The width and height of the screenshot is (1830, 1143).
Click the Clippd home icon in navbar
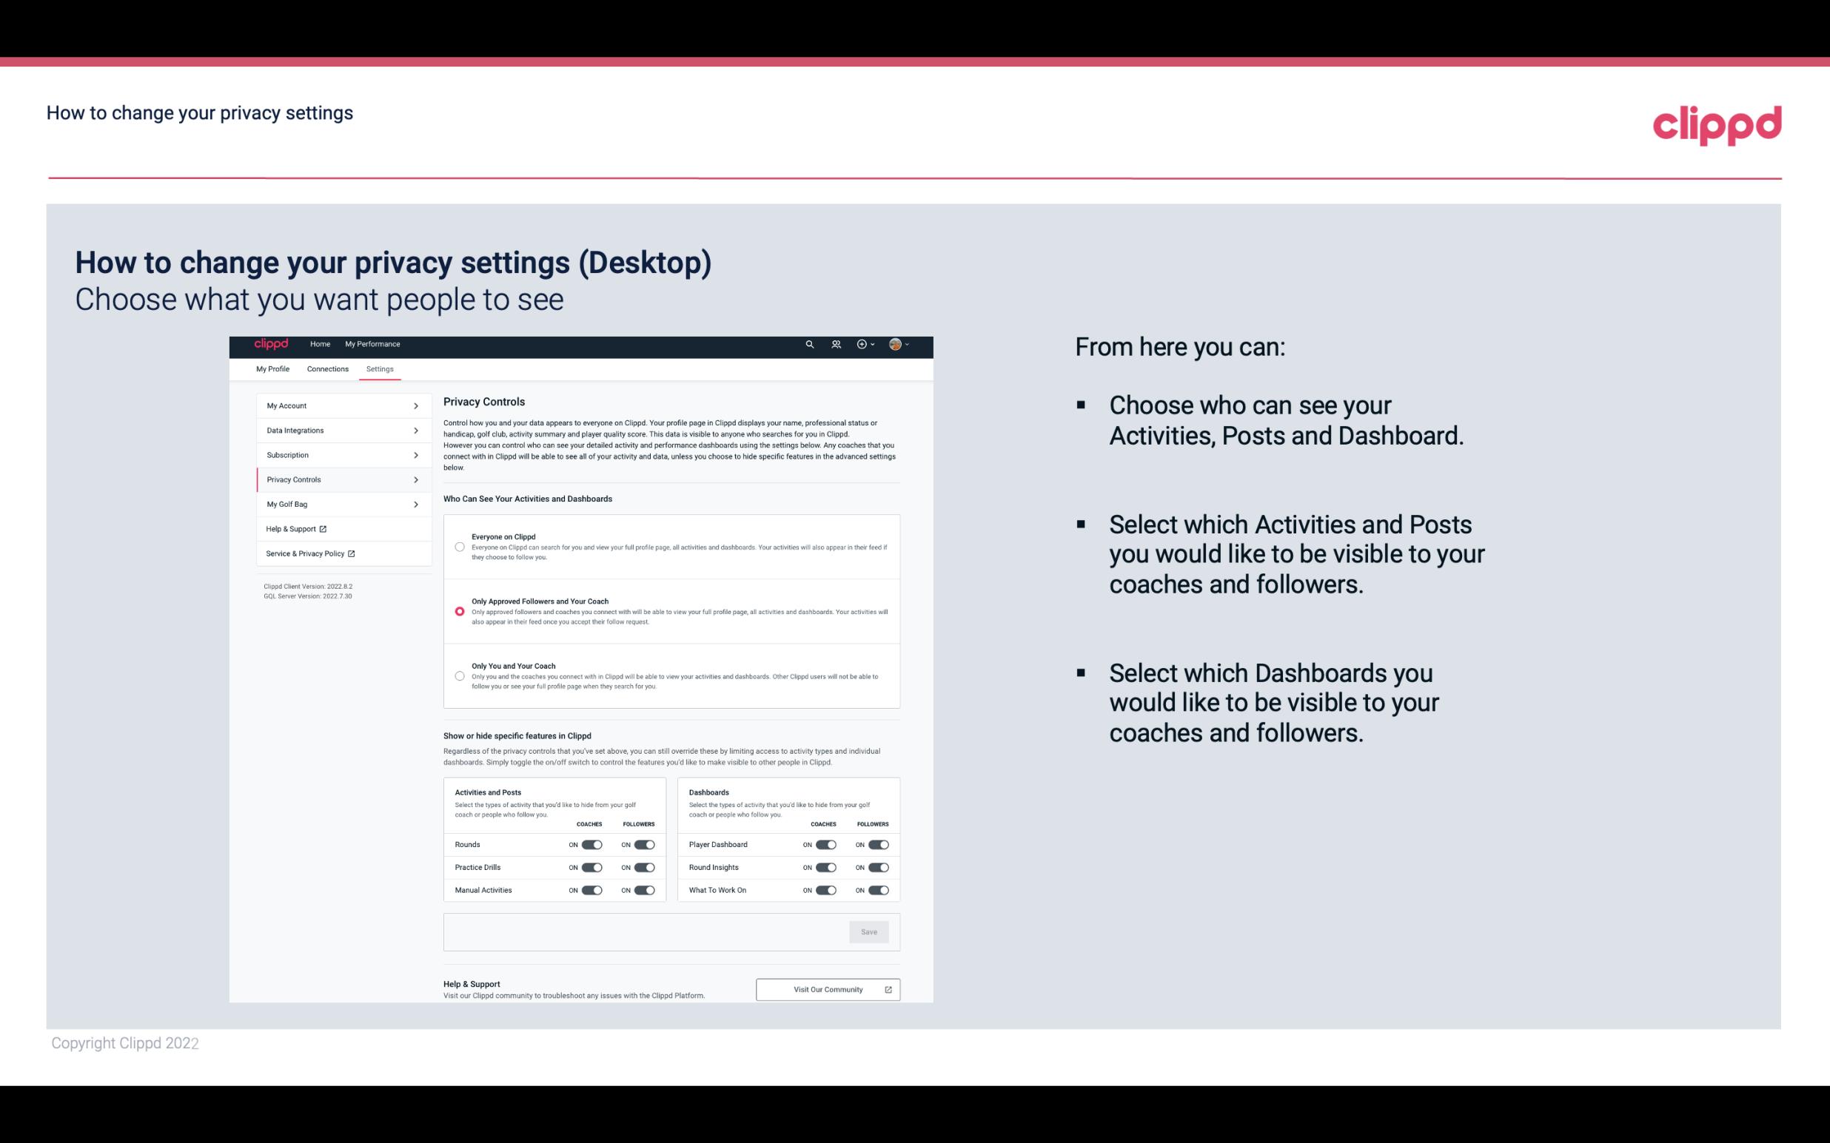pyautogui.click(x=270, y=344)
